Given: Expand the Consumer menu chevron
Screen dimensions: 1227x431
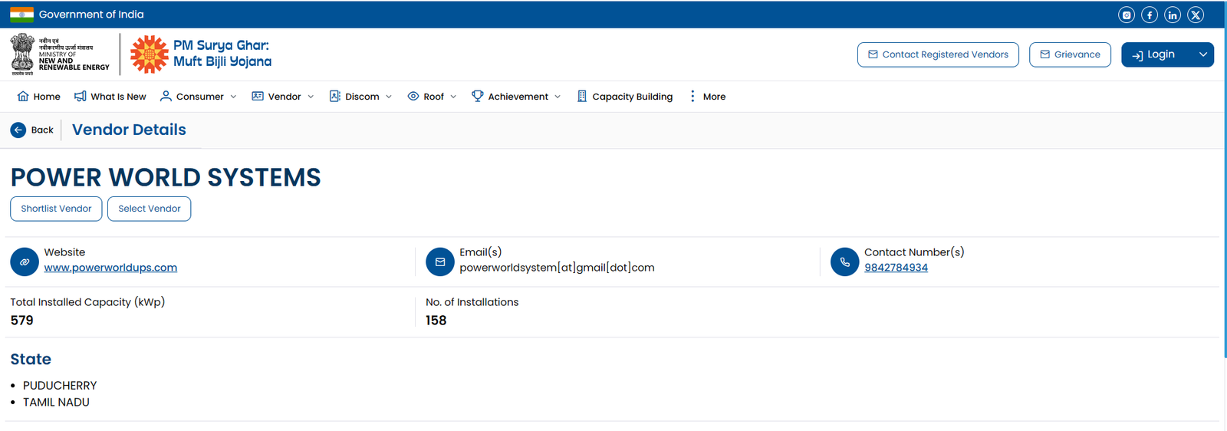Looking at the screenshot, I should (x=233, y=97).
